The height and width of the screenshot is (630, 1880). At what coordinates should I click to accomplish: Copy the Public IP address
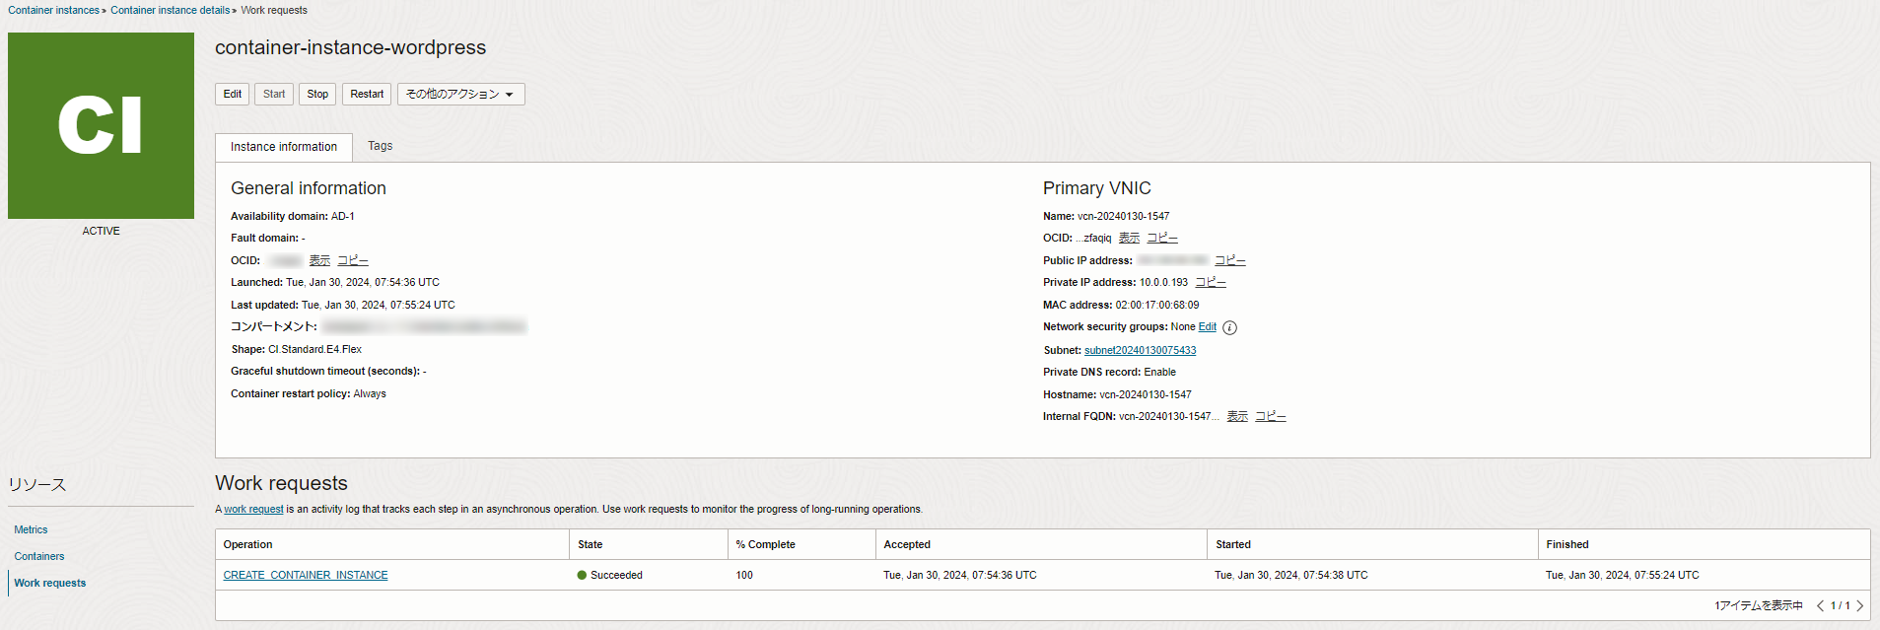1229,261
